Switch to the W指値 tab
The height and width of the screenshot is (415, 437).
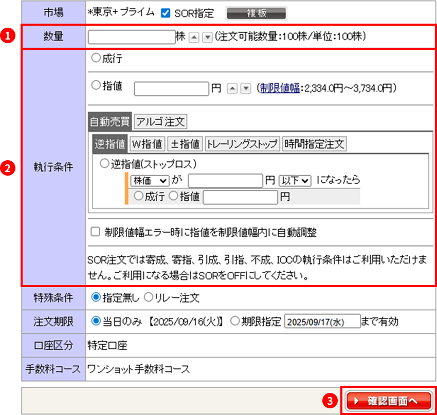click(x=147, y=144)
